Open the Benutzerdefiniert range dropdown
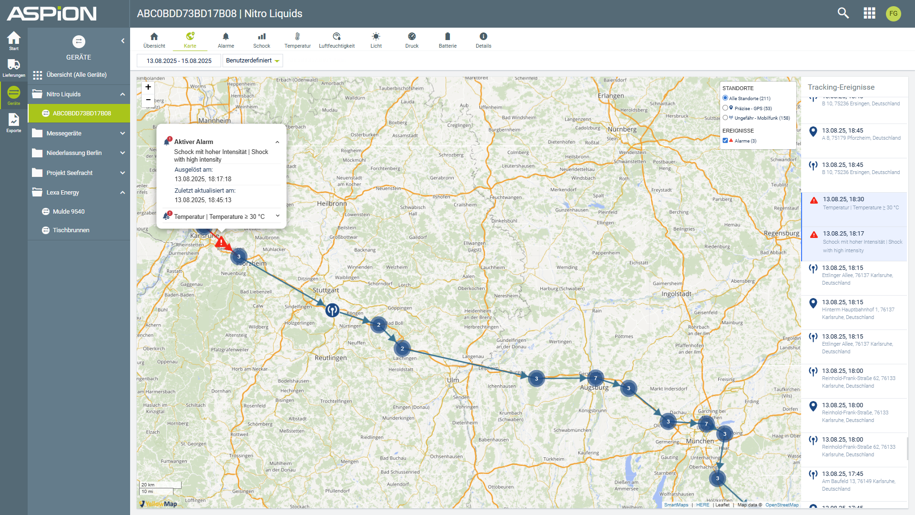 click(x=253, y=61)
